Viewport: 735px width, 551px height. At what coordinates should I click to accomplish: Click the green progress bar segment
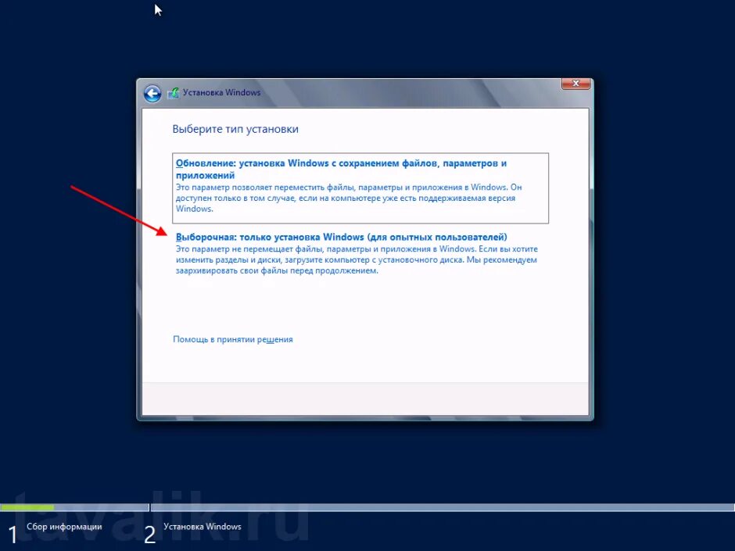click(27, 507)
